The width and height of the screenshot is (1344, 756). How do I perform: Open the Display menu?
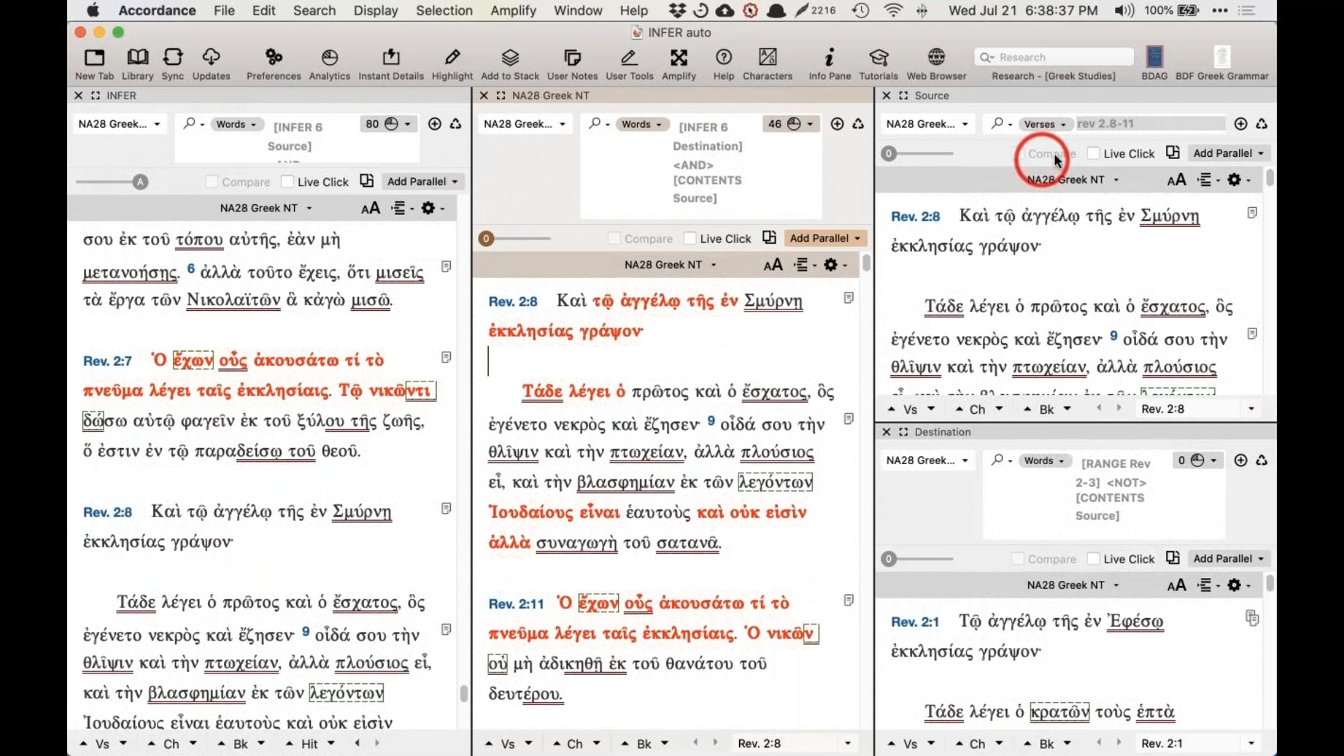(375, 10)
